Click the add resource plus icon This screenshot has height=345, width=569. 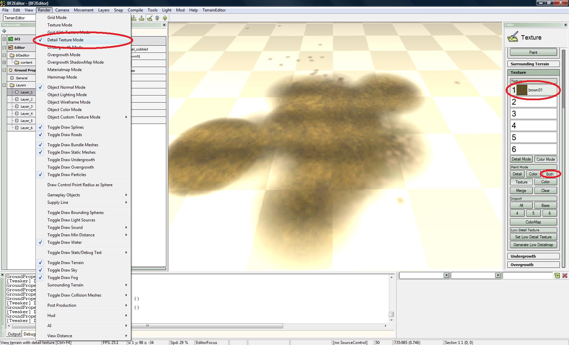[x=4, y=31]
